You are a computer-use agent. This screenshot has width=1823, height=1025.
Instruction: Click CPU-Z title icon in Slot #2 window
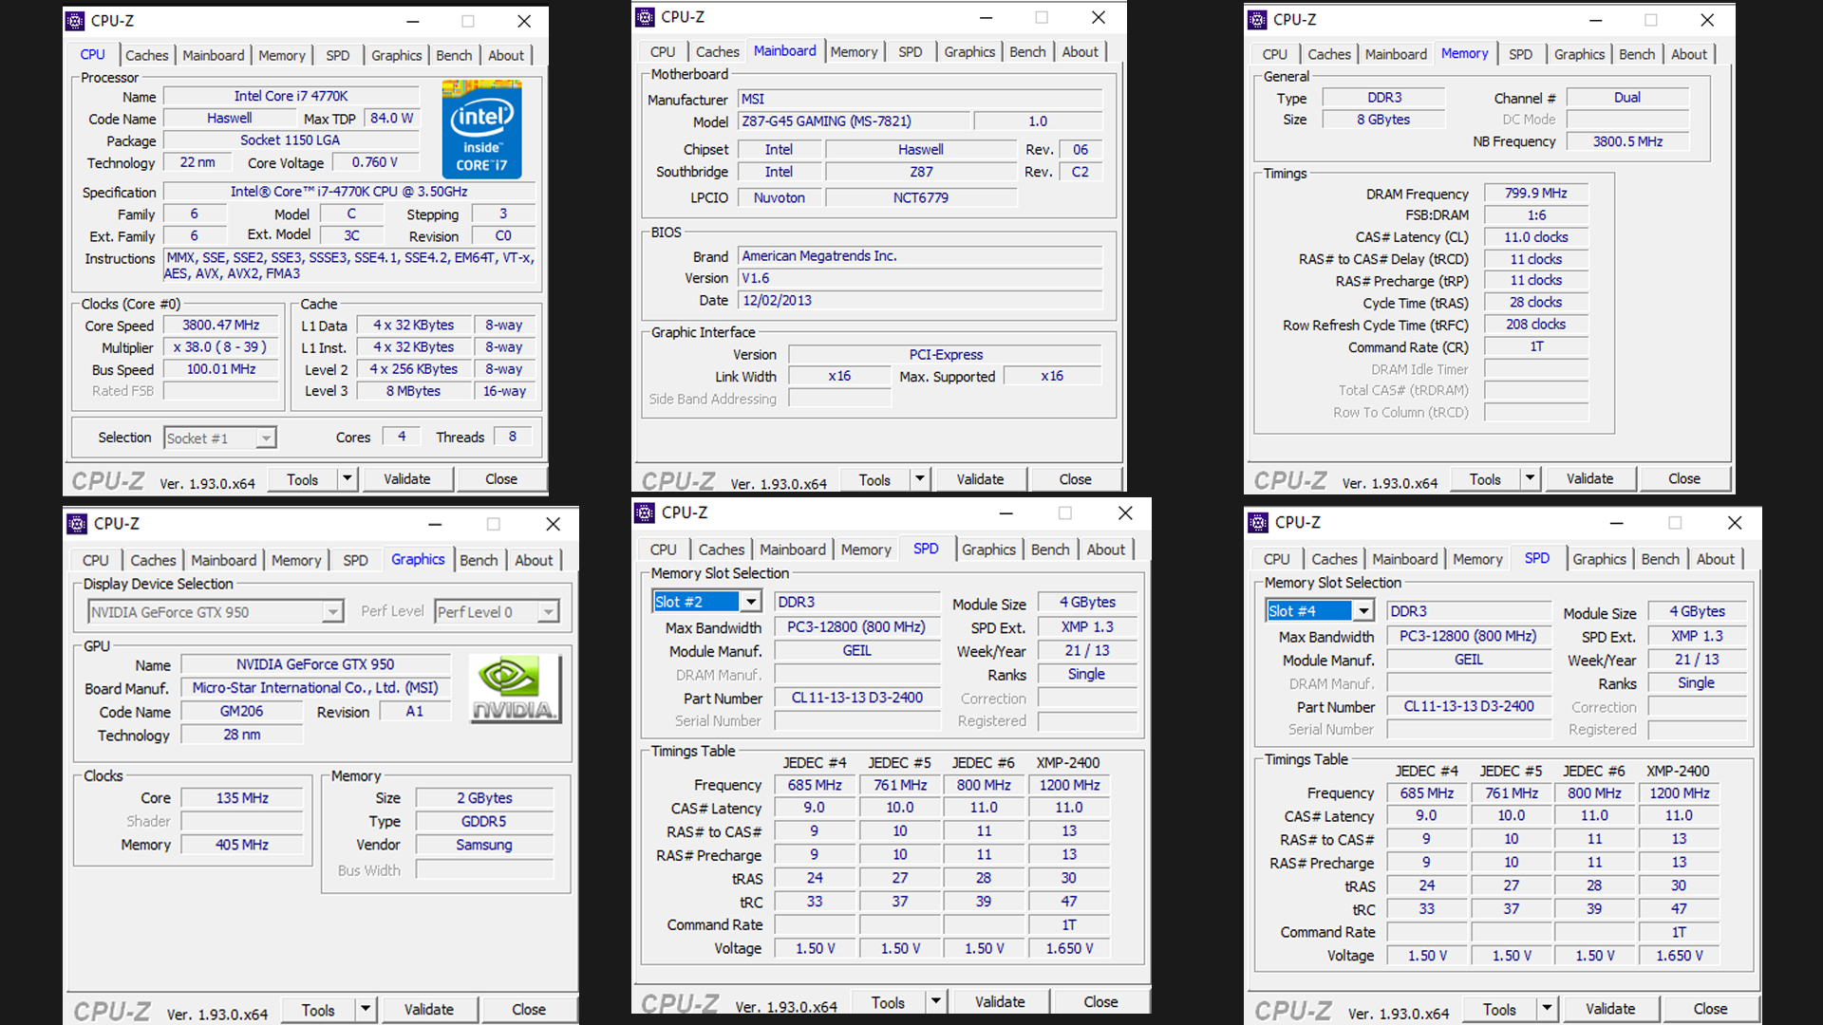tap(646, 513)
